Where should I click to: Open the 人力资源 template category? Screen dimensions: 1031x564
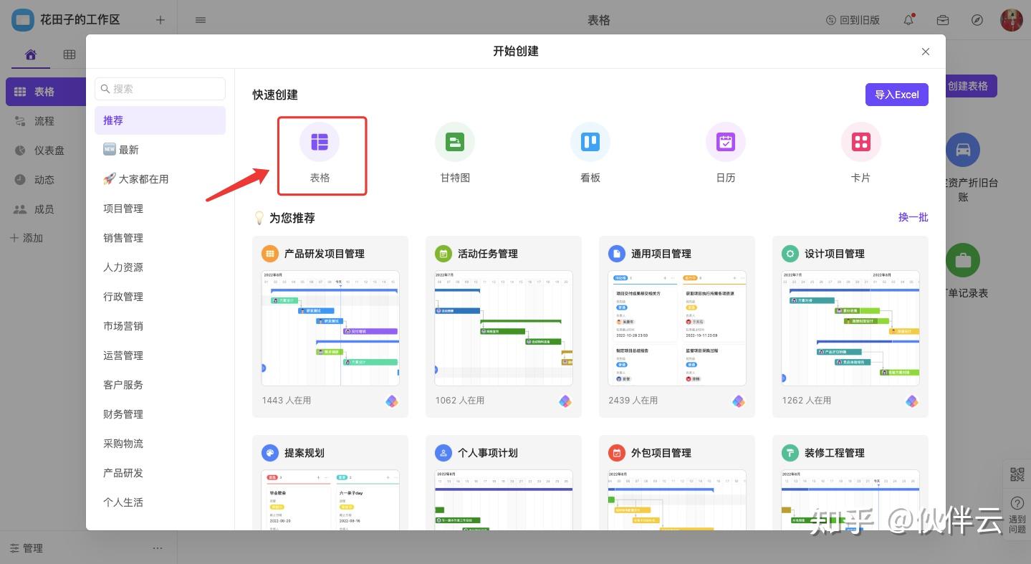pos(160,267)
